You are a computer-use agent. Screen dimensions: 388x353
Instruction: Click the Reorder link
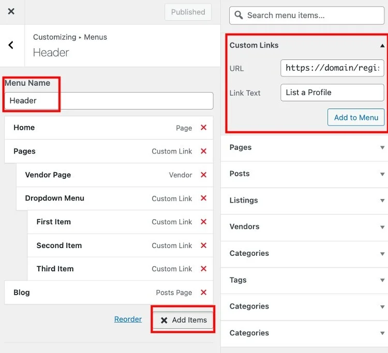pyautogui.click(x=128, y=319)
